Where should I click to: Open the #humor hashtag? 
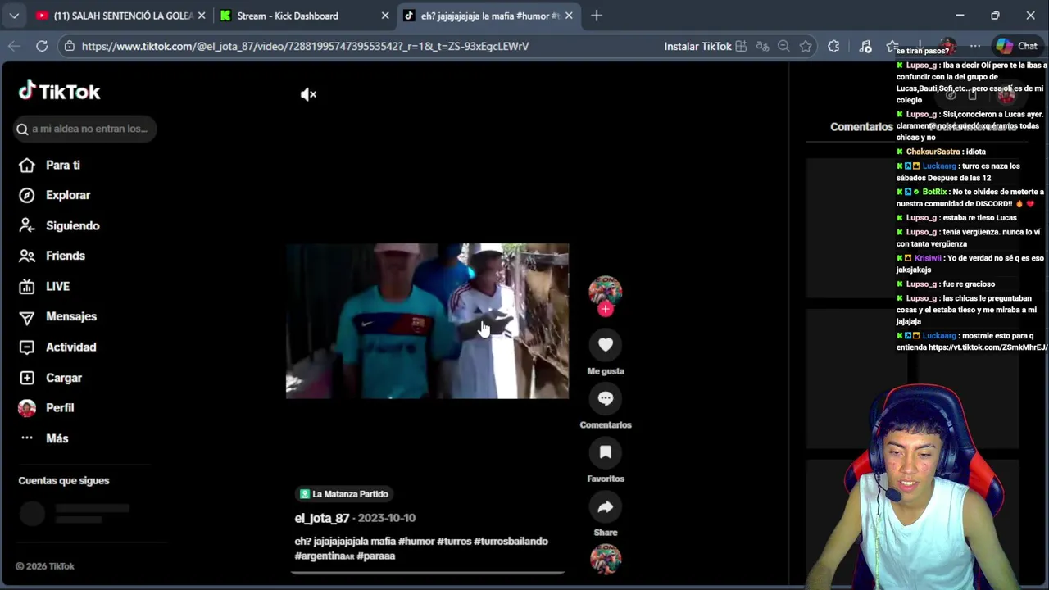pos(416,541)
